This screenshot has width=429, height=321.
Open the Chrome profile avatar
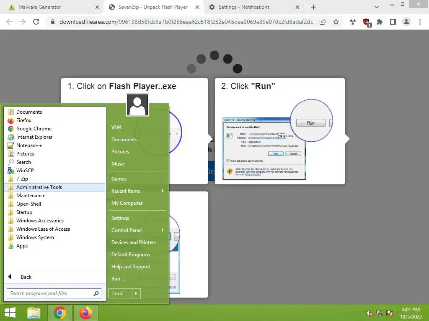pos(406,22)
